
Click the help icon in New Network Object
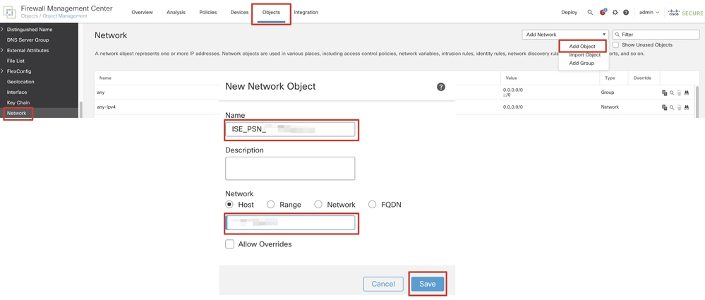click(441, 87)
